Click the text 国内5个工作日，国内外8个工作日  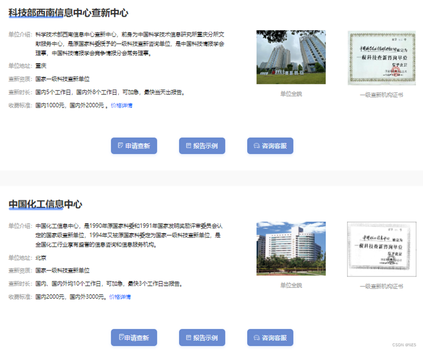pyautogui.click(x=77, y=92)
